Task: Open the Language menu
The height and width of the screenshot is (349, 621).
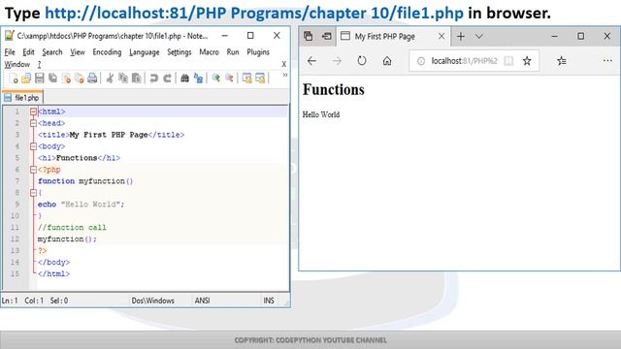Action: click(x=145, y=52)
